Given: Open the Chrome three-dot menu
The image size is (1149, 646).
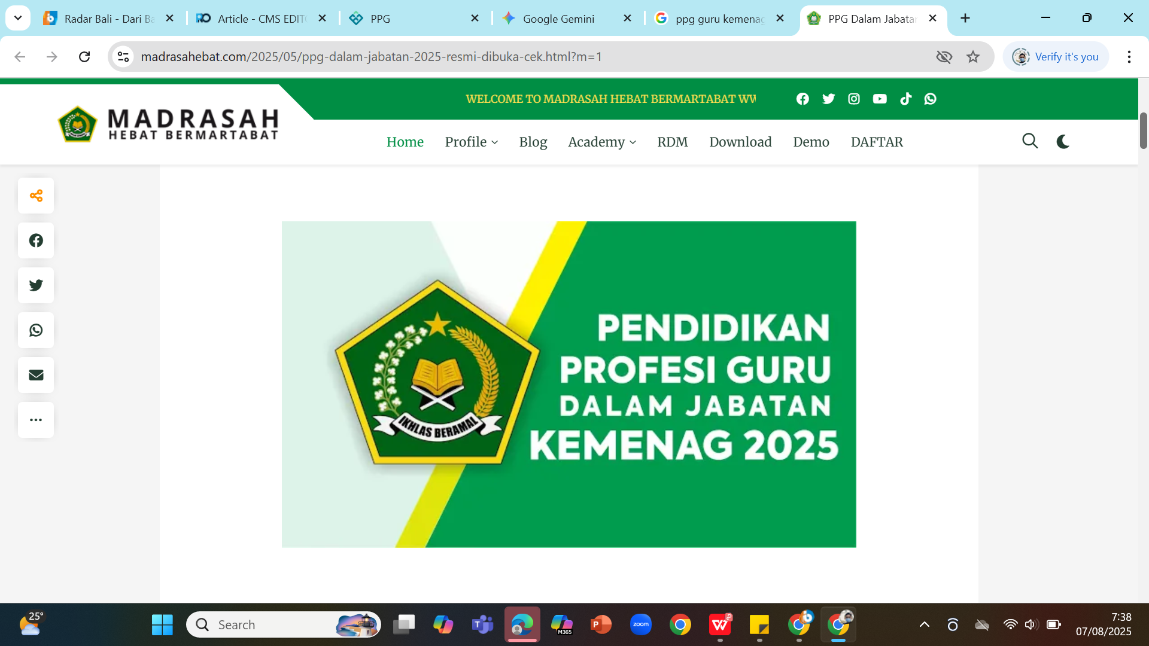Looking at the screenshot, I should (1129, 57).
